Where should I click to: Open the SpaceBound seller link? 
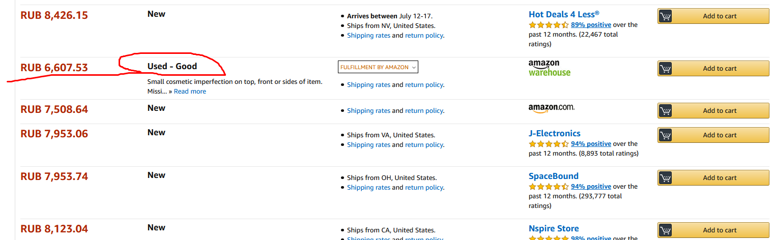coord(553,176)
